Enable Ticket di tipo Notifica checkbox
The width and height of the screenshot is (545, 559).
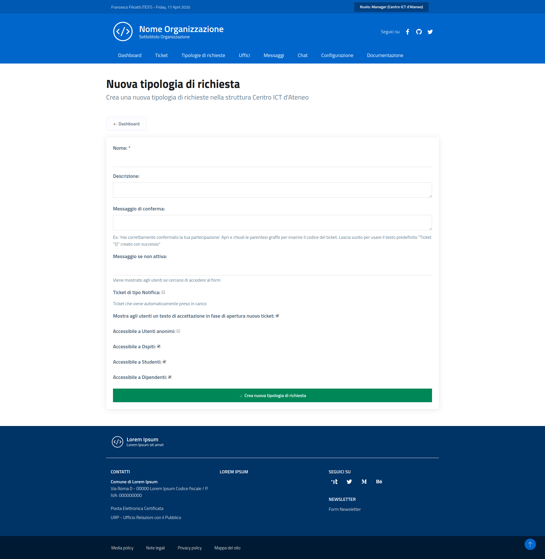(x=163, y=292)
